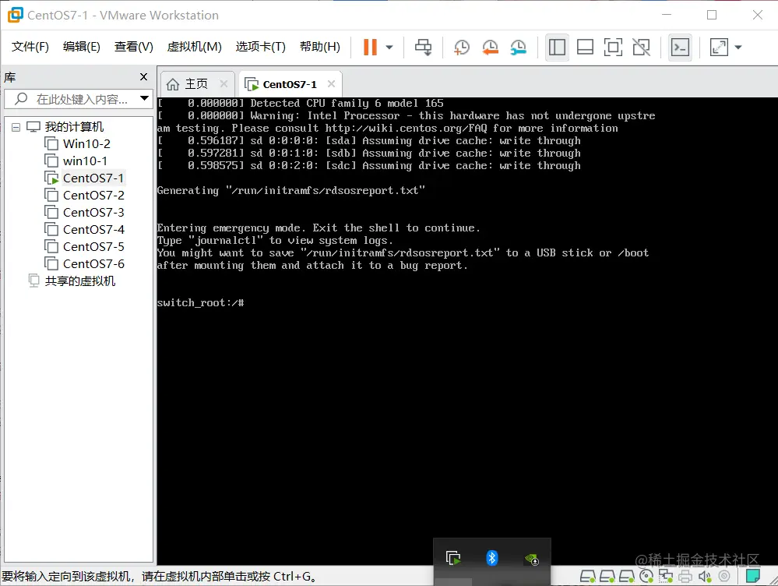Viewport: 778px width, 586px height.
Task: Select CentOS7-6 virtual machine
Action: (x=93, y=263)
